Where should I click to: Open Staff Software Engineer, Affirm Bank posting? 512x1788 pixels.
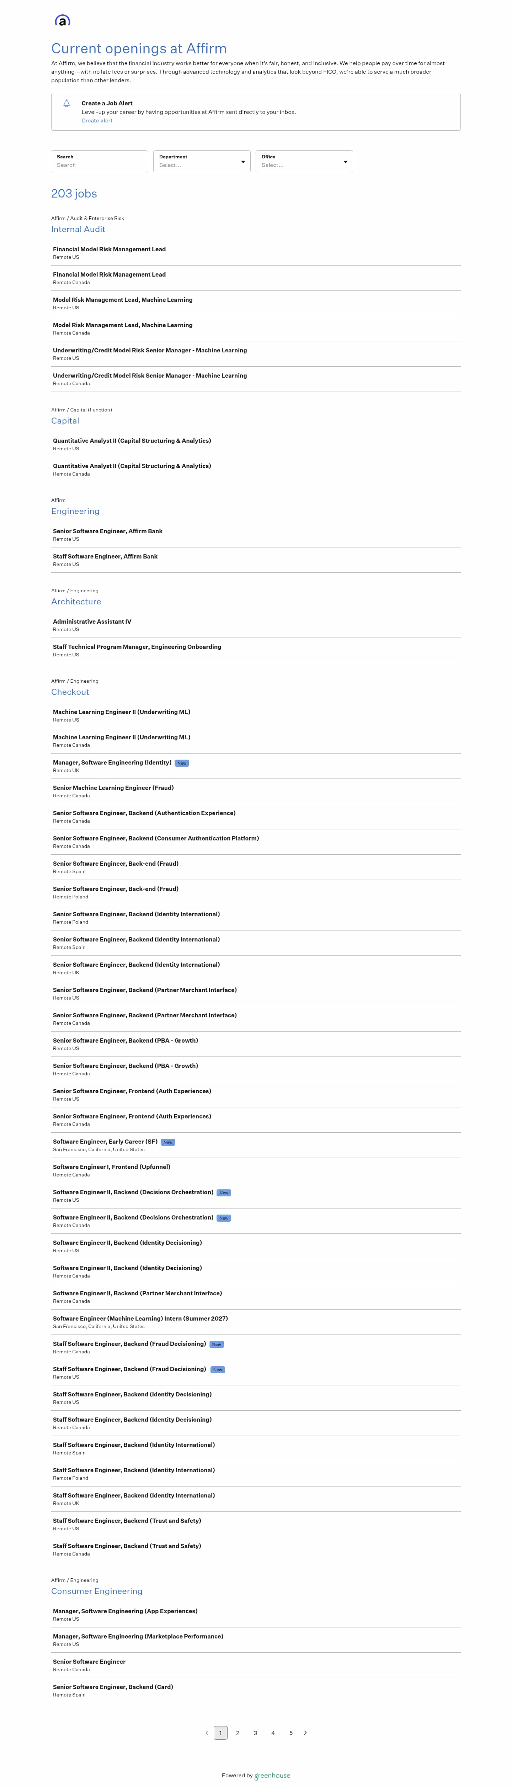coord(255,560)
